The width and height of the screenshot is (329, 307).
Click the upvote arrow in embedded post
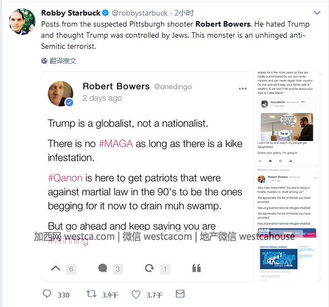click(56, 268)
